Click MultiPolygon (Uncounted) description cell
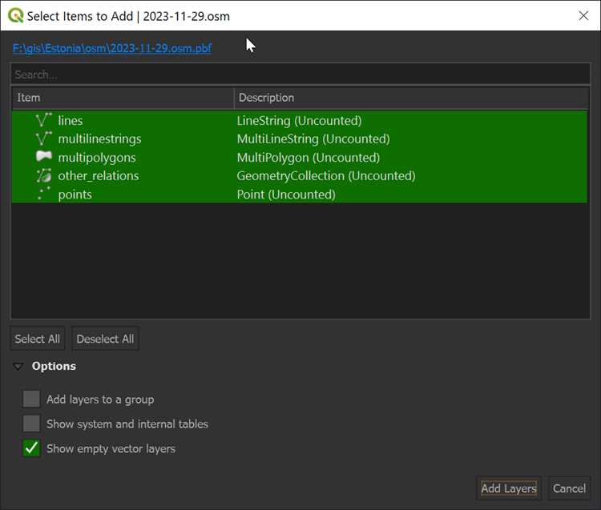Screen dimensions: 601x510 tap(309, 158)
